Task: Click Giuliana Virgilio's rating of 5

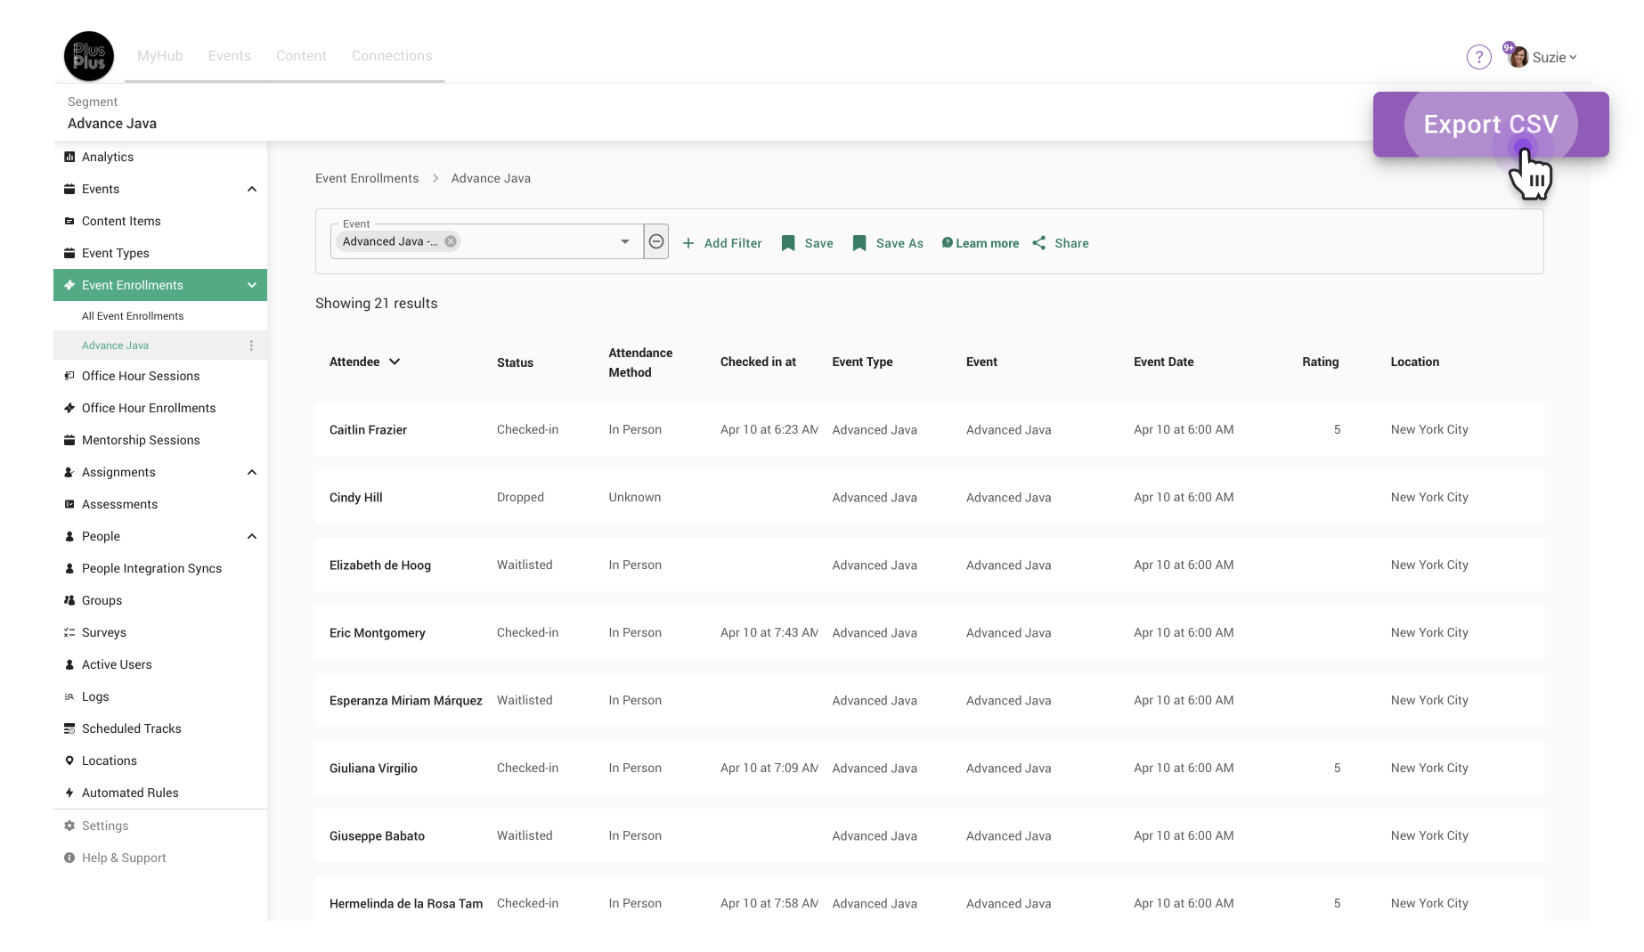Action: coord(1337,768)
